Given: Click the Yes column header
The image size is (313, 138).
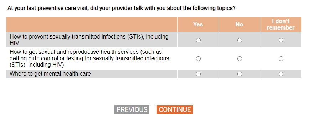Looking at the screenshot, I should point(198,25).
